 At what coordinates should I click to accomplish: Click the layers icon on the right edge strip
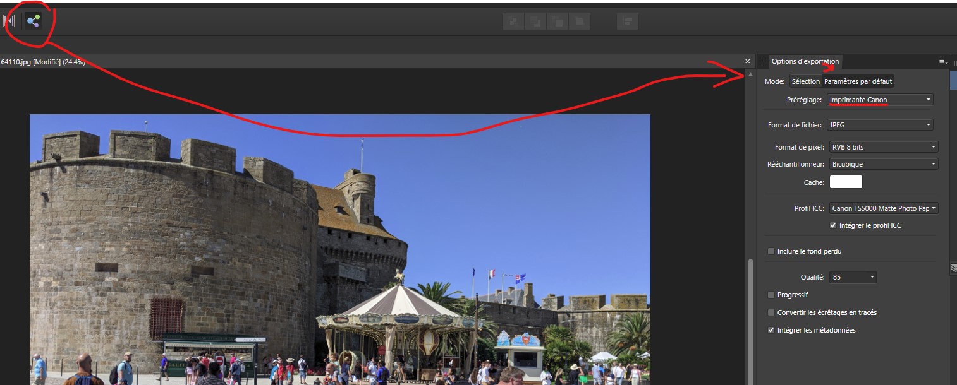click(x=954, y=268)
